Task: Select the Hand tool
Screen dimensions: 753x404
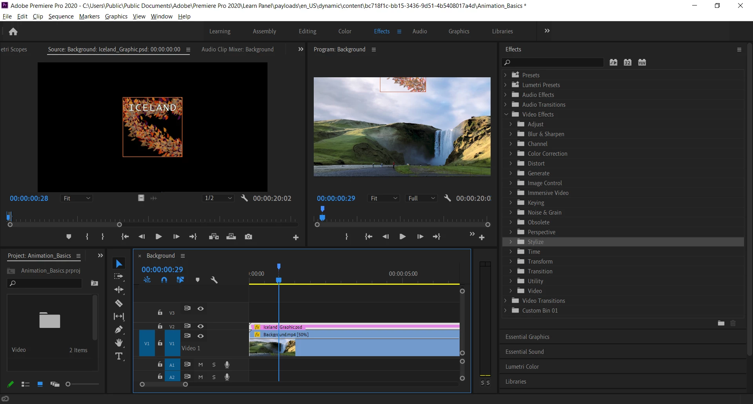Action: [x=119, y=343]
